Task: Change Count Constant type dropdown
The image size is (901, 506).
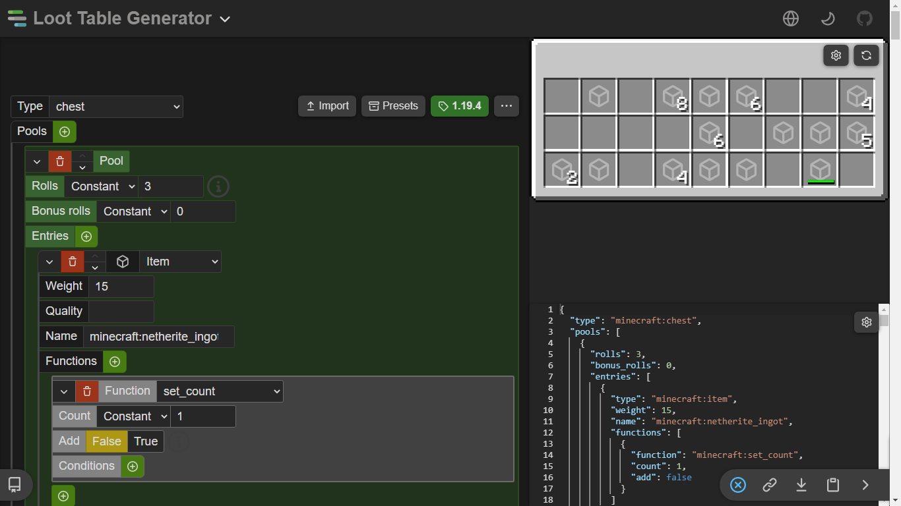Action: click(134, 416)
